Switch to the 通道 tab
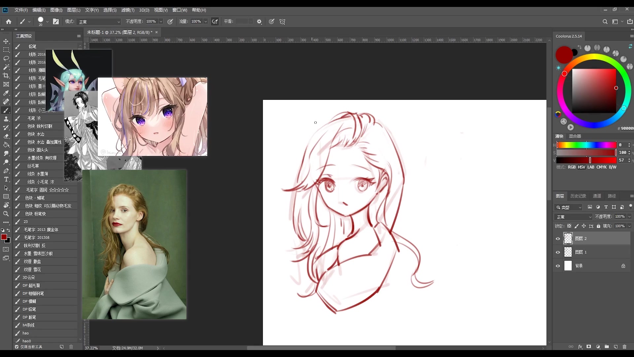634x357 pixels. pyautogui.click(x=597, y=196)
